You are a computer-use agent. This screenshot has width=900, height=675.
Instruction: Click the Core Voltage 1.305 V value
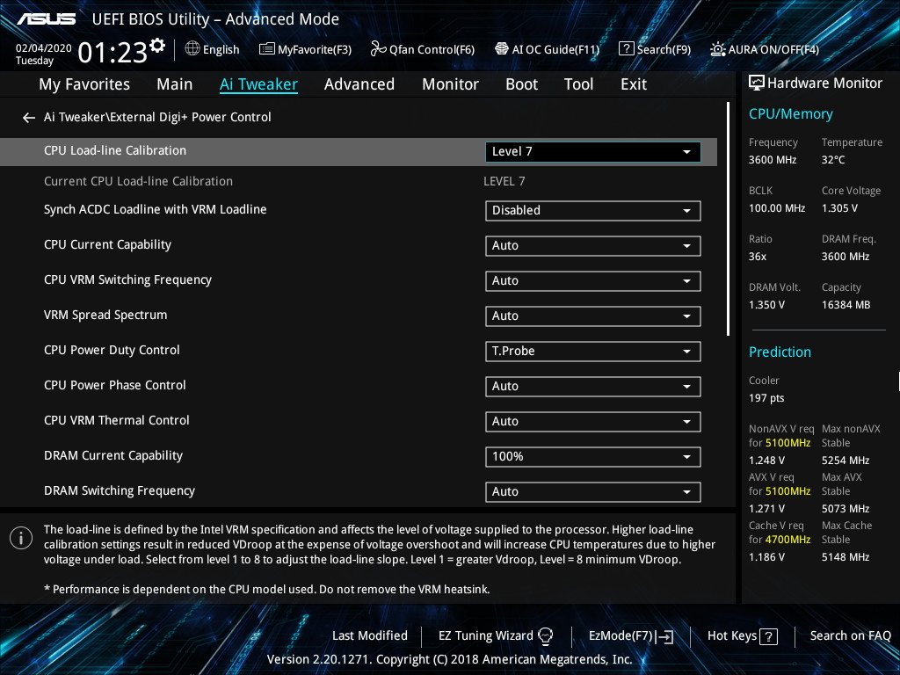coord(839,208)
